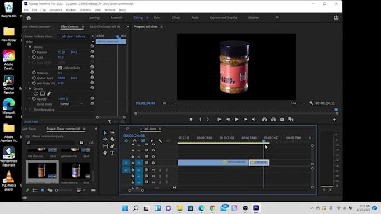381x214 pixels.
Task: Open playback resolution 1/4 dropdown
Action: pyautogui.click(x=298, y=103)
